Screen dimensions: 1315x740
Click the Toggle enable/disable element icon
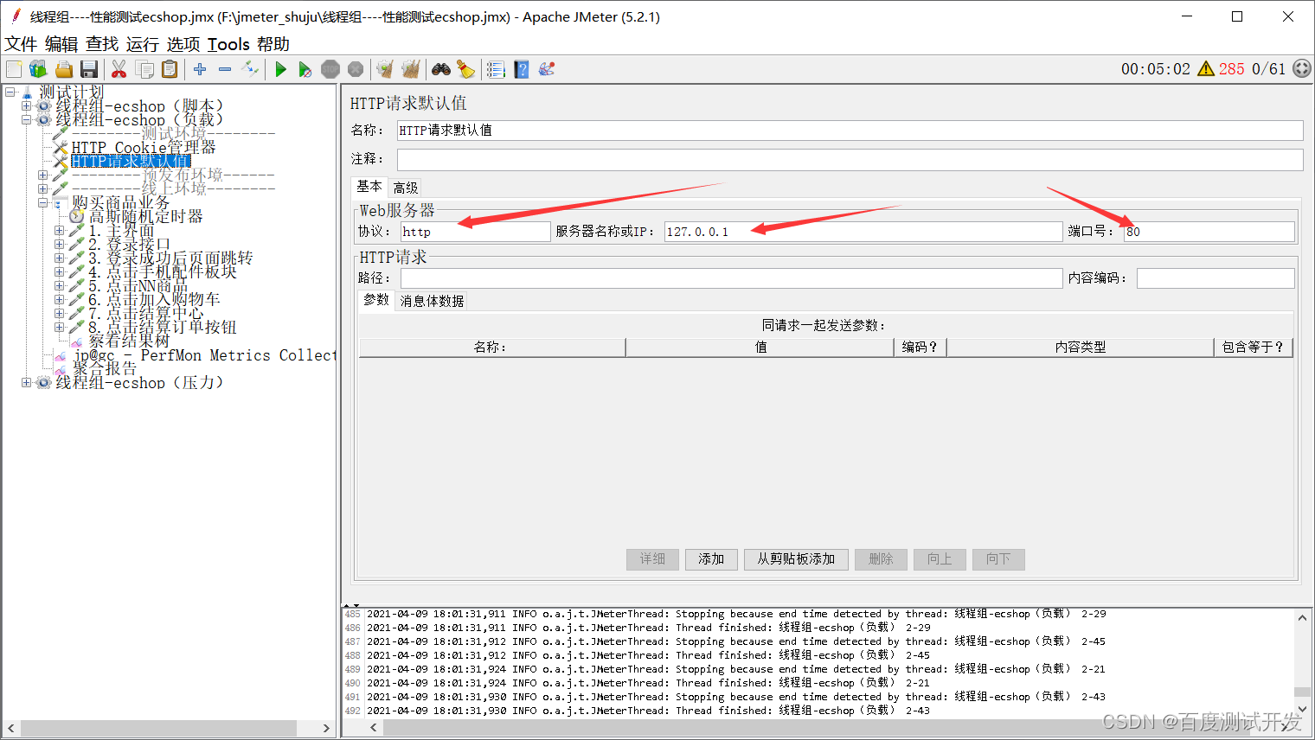coord(250,69)
